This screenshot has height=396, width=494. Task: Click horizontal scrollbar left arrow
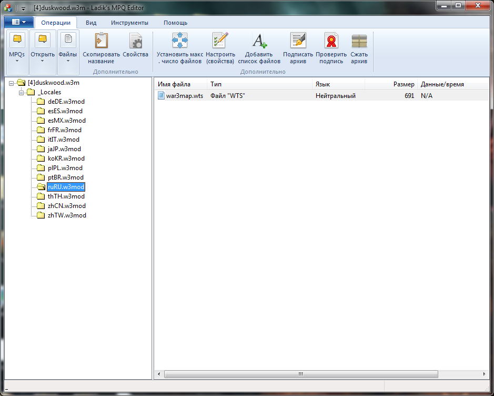coord(159,374)
